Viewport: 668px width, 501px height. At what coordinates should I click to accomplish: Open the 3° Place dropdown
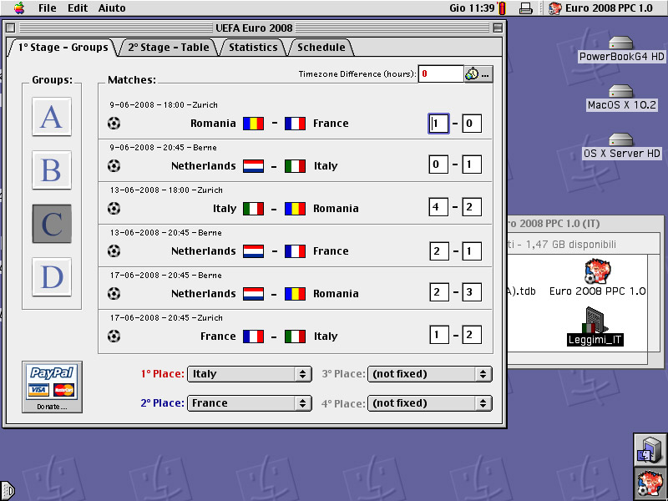pos(430,374)
